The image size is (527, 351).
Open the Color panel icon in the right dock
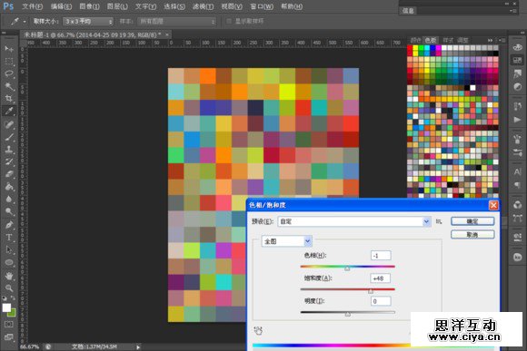[518, 47]
